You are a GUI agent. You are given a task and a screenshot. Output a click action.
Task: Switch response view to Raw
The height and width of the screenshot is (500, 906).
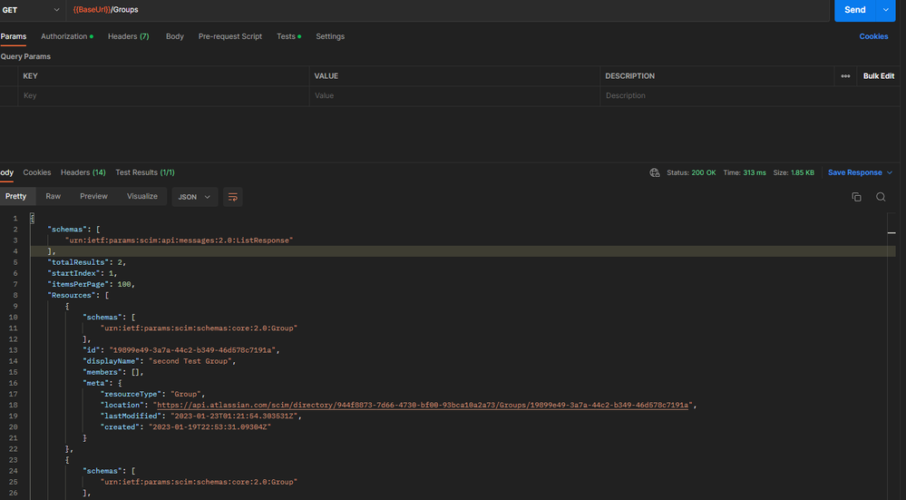point(54,197)
